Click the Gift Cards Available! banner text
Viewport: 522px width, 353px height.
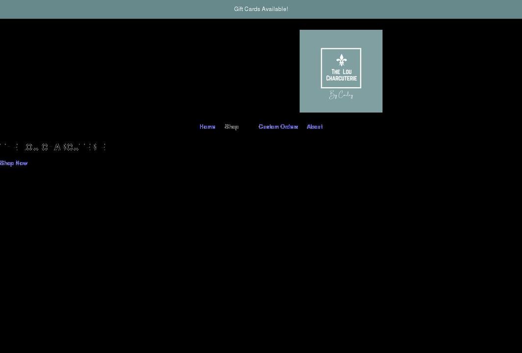coord(261,8)
